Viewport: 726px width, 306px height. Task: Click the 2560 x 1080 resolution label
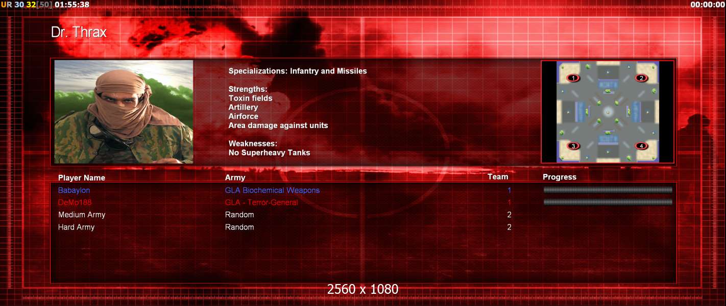point(363,289)
